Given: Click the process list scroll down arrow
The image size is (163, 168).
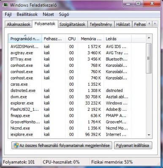Looking at the screenshot, I should 149,135.
